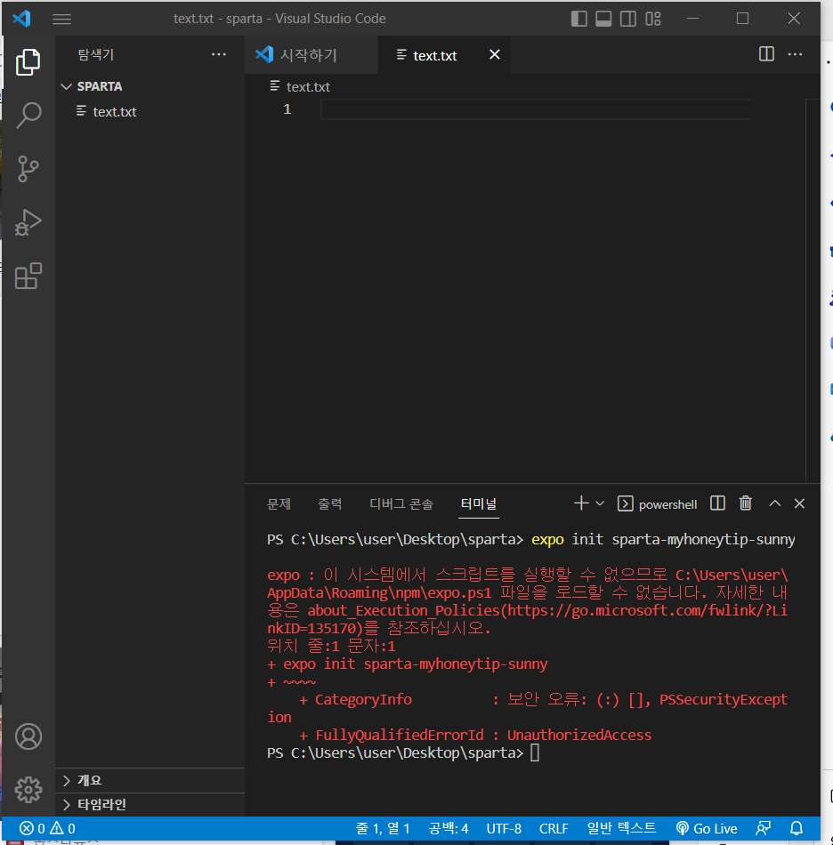The width and height of the screenshot is (833, 845).
Task: Open the Extensions view
Action: tap(28, 276)
